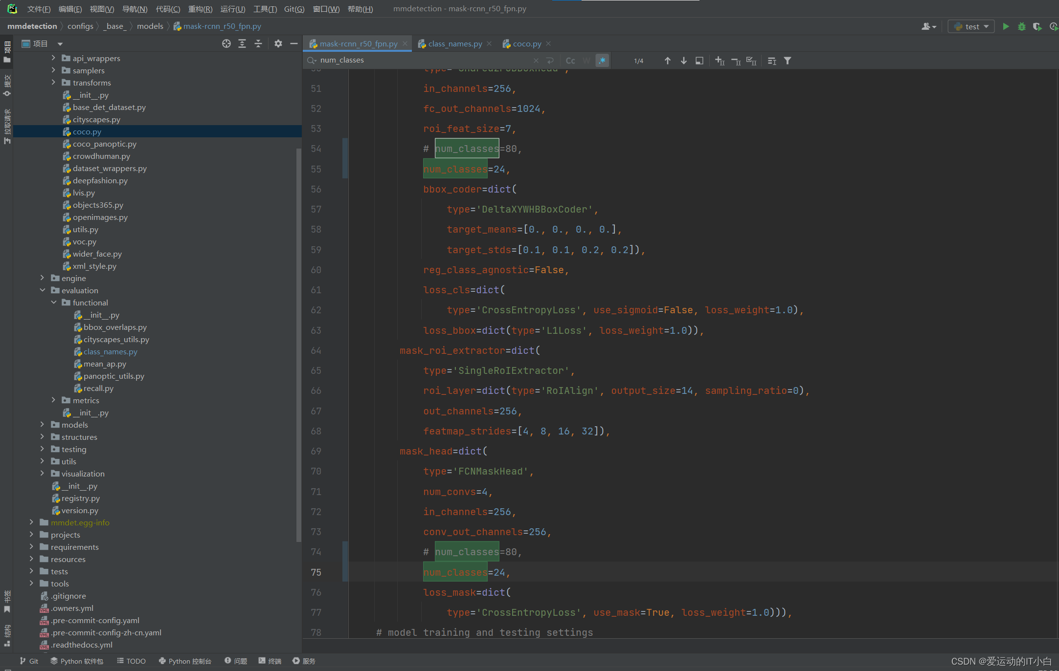Switch to class_names.py editor tab
Image resolution: width=1059 pixels, height=671 pixels.
pos(454,44)
